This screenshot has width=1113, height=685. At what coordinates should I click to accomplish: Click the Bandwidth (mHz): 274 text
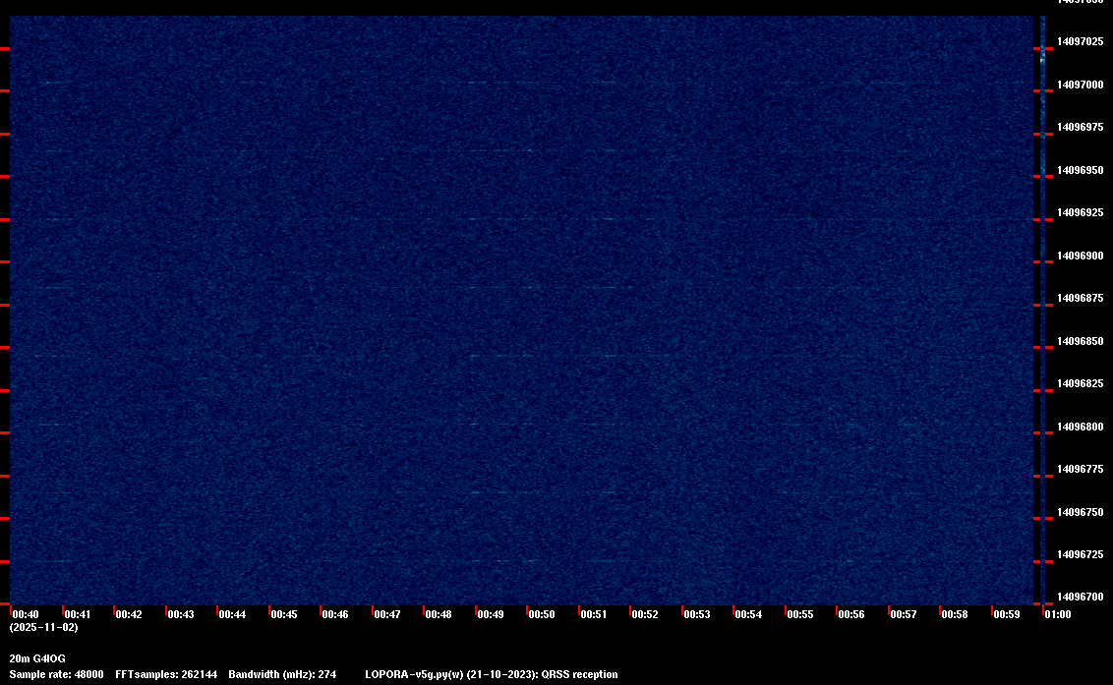[x=282, y=674]
